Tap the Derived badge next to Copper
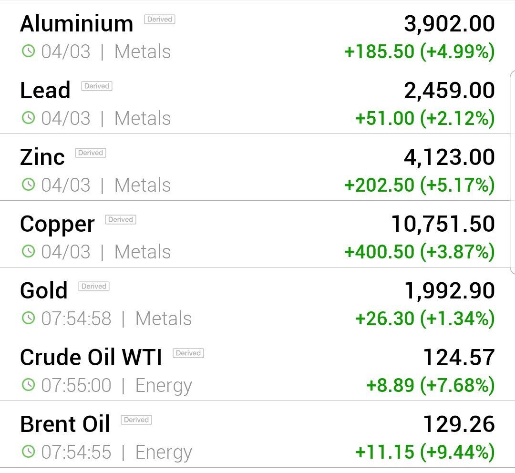The image size is (515, 473). (121, 219)
